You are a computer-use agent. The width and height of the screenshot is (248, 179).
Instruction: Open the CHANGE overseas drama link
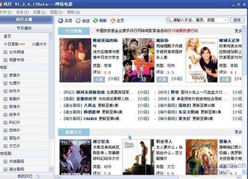coord(90,119)
